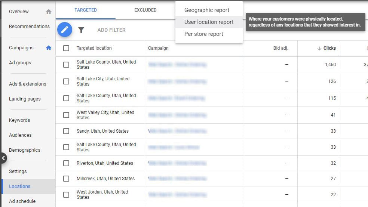
Task: Check the Salt Lake City row
Action: (x=66, y=81)
